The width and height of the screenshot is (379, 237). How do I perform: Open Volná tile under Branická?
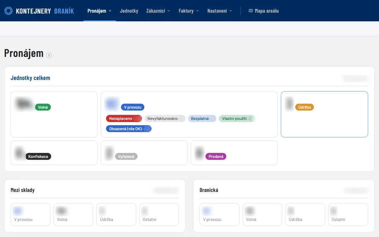tap(262, 215)
